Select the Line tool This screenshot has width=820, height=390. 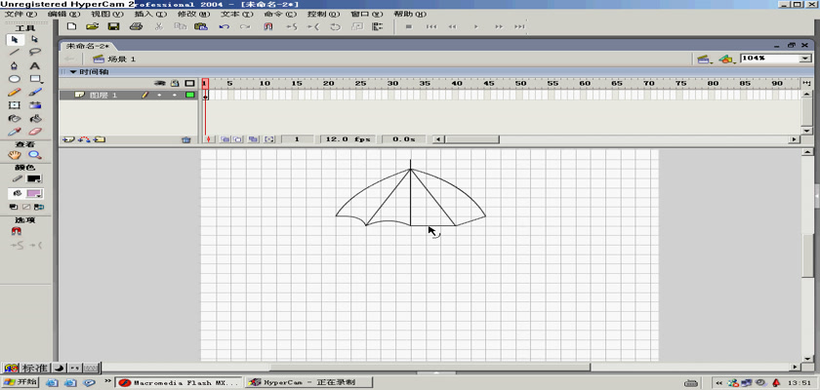point(15,53)
